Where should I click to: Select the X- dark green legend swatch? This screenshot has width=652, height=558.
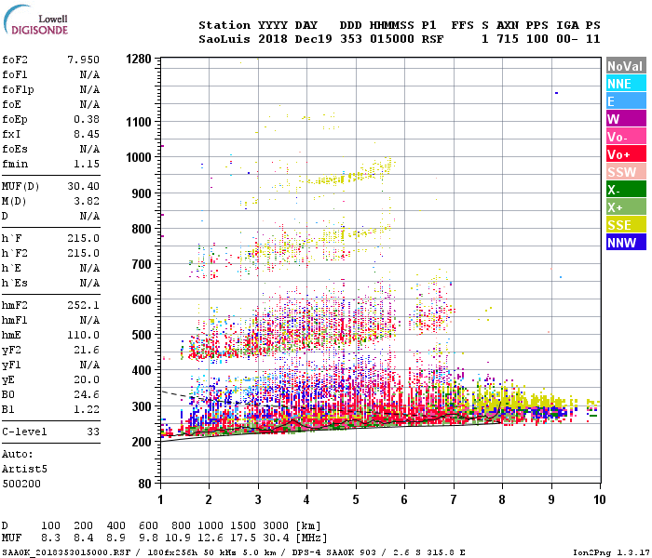626,190
